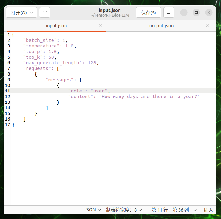Click the "role" key on line 11
Image resolution: width=221 pixels, height=219 pixels.
click(x=76, y=91)
